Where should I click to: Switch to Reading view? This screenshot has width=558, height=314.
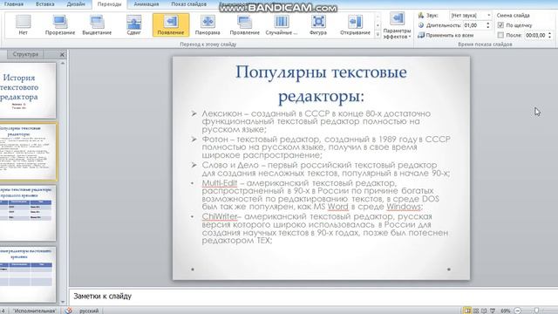[x=485, y=311]
